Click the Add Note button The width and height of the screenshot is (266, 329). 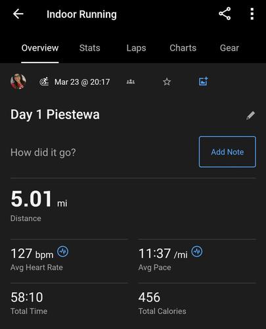pyautogui.click(x=227, y=152)
